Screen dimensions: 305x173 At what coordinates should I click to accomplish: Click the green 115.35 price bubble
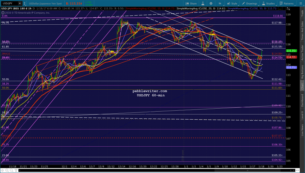point(291,51)
